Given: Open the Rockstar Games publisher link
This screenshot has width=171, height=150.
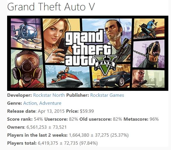Looking at the screenshot, I should coord(107,95).
